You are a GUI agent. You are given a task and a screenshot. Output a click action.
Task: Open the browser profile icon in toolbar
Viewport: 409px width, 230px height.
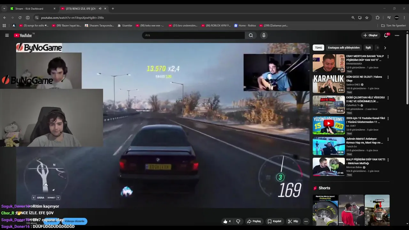click(x=397, y=18)
